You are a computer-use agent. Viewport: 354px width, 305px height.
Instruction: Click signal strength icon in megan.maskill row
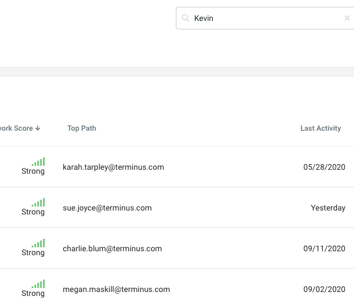coord(38,283)
